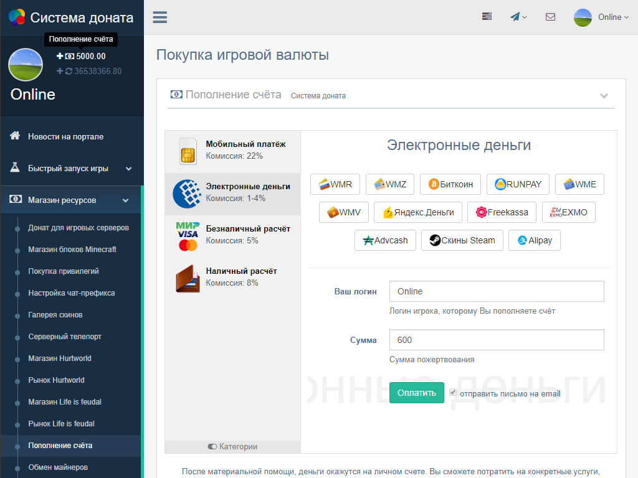The height and width of the screenshot is (478, 638).
Task: Toggle the Категории switch
Action: [212, 447]
